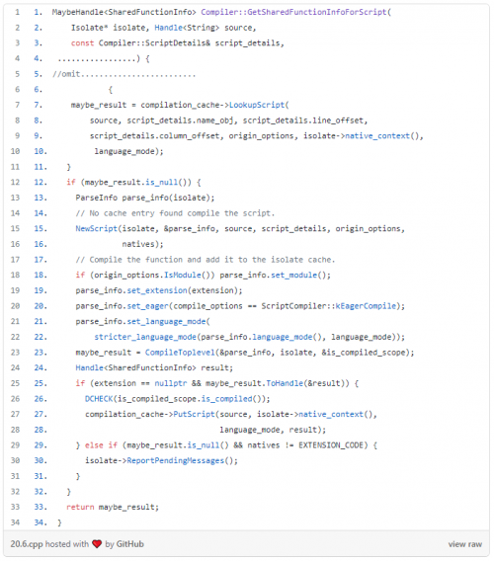Click the NewScript function name
Image resolution: width=494 pixels, height=561 pixels.
click(96, 228)
